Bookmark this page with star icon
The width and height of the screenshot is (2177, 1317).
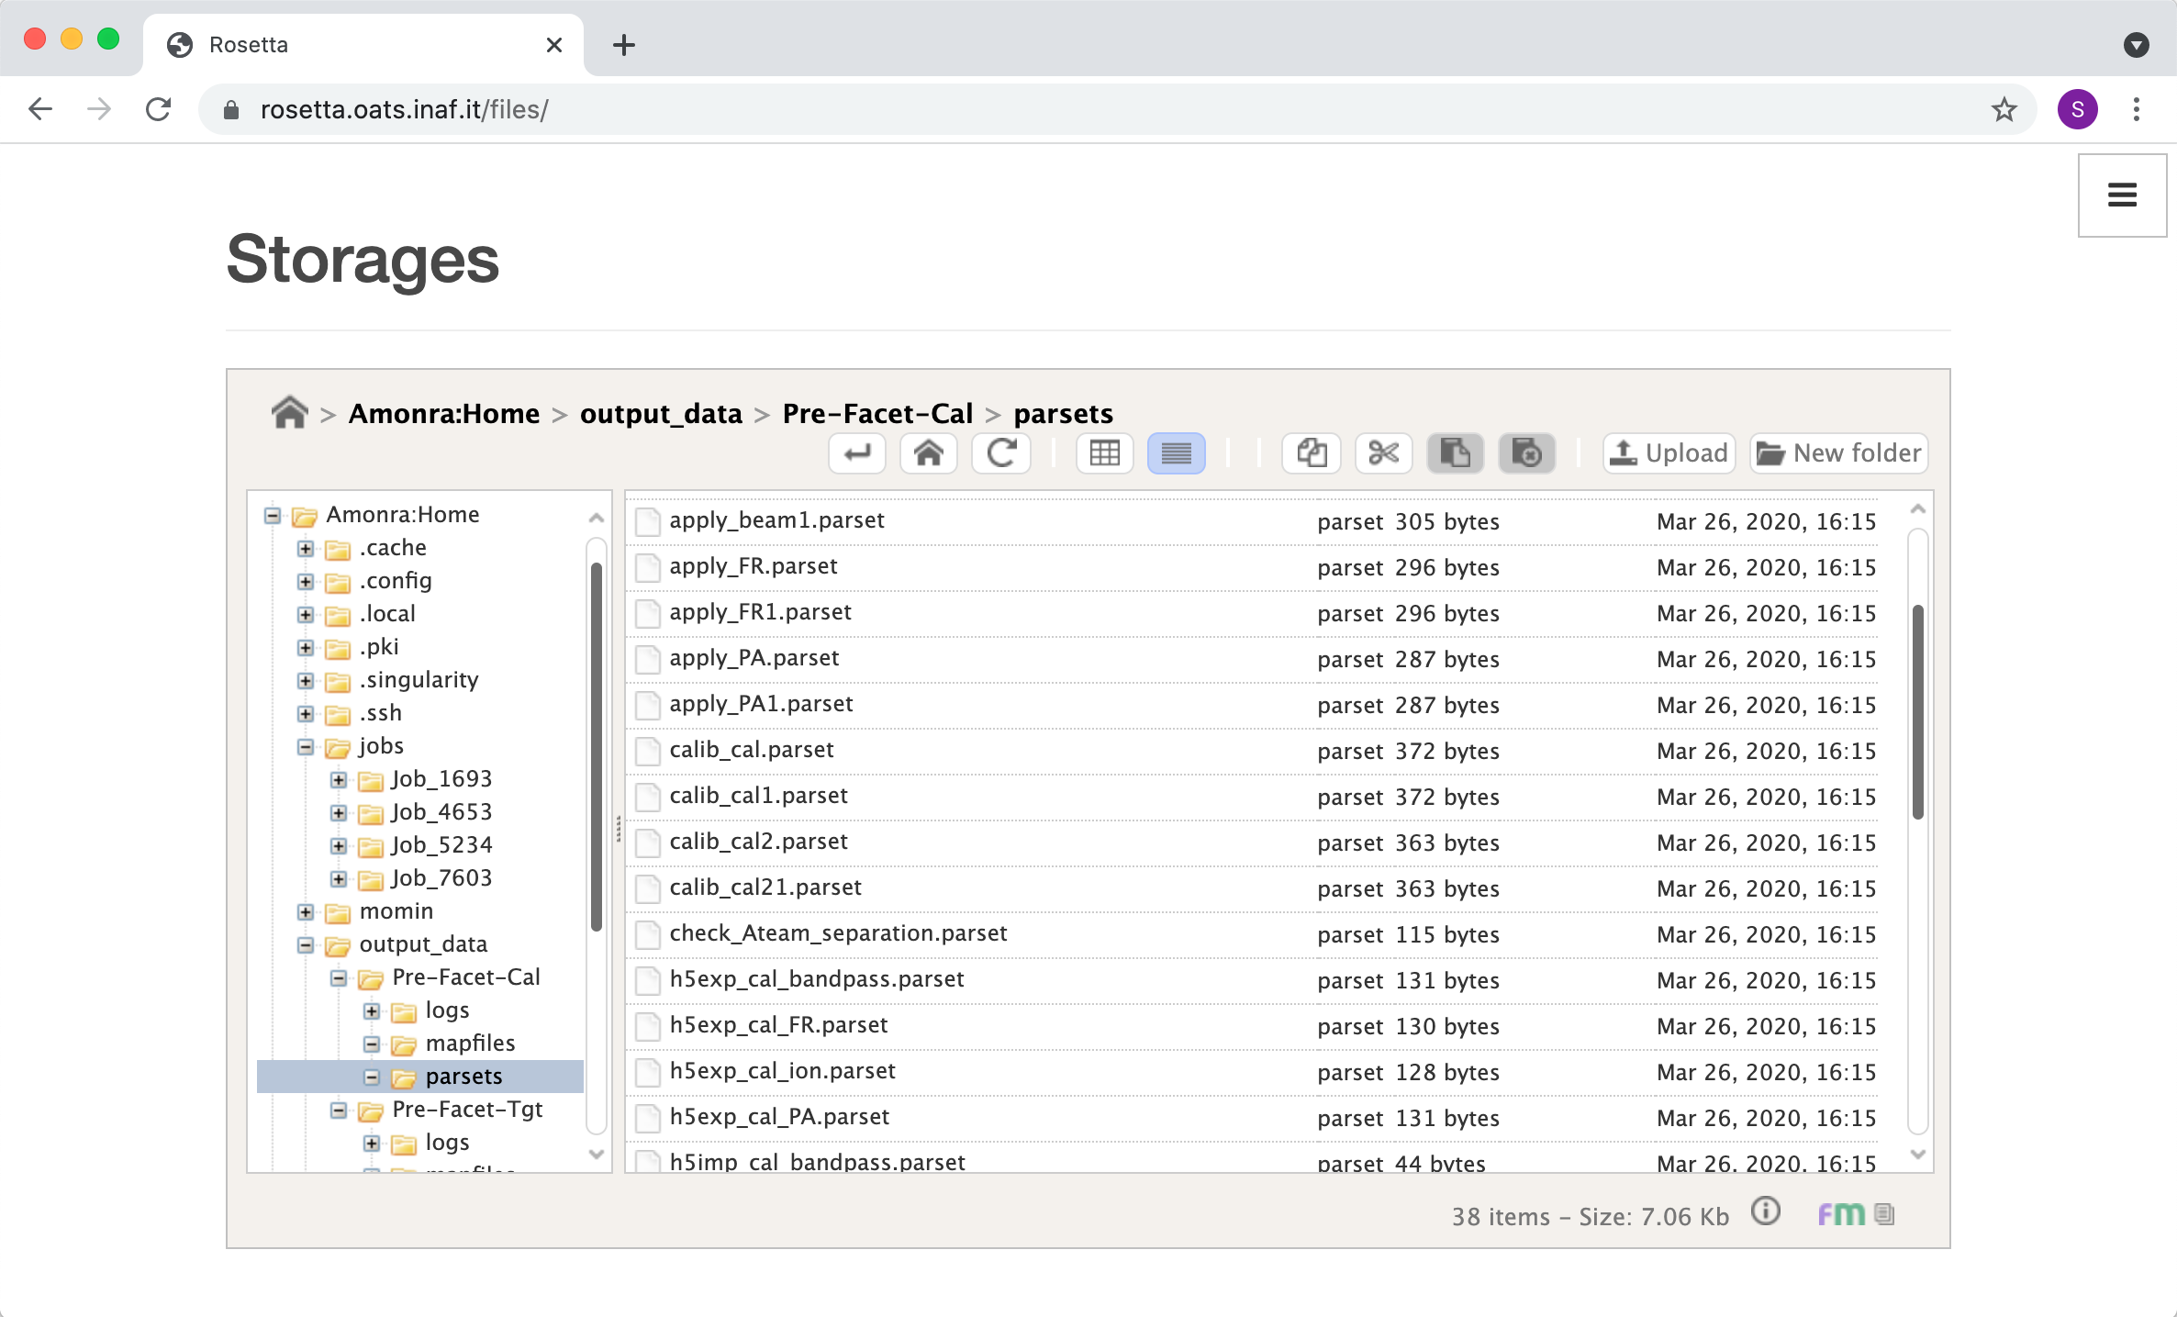[x=2004, y=110]
